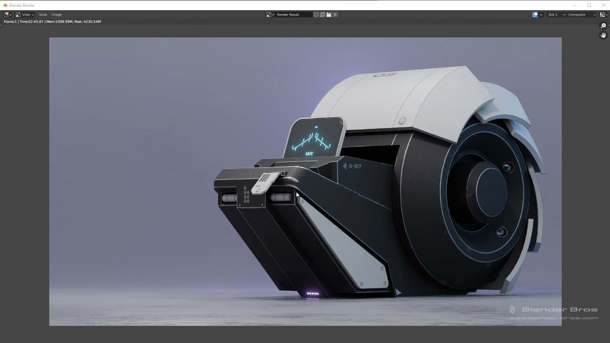Click the pan hand gizmo
This screenshot has width=610, height=343.
pos(603,35)
